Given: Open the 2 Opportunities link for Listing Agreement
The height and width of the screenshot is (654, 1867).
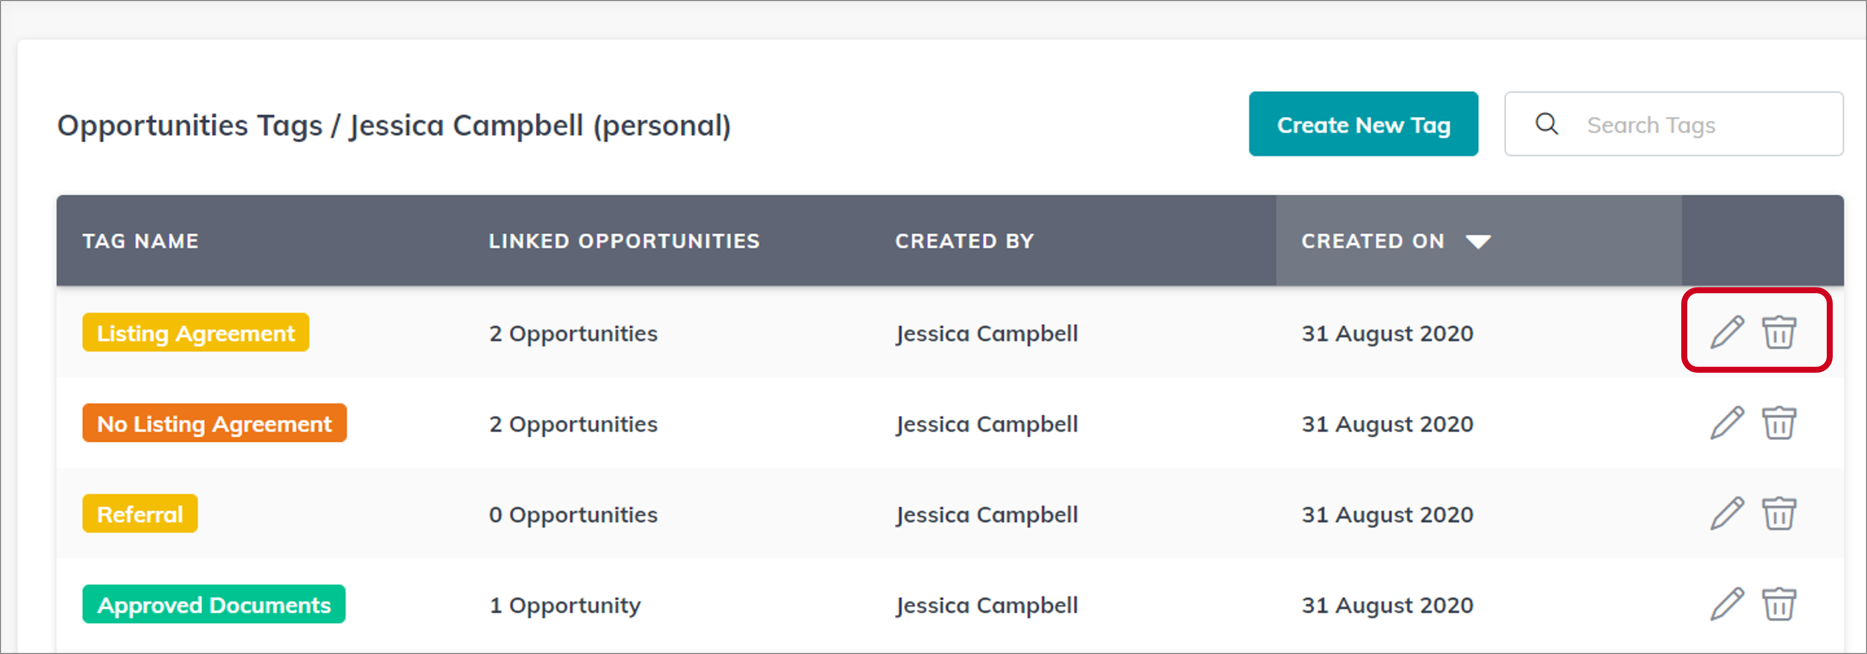Looking at the screenshot, I should [573, 333].
